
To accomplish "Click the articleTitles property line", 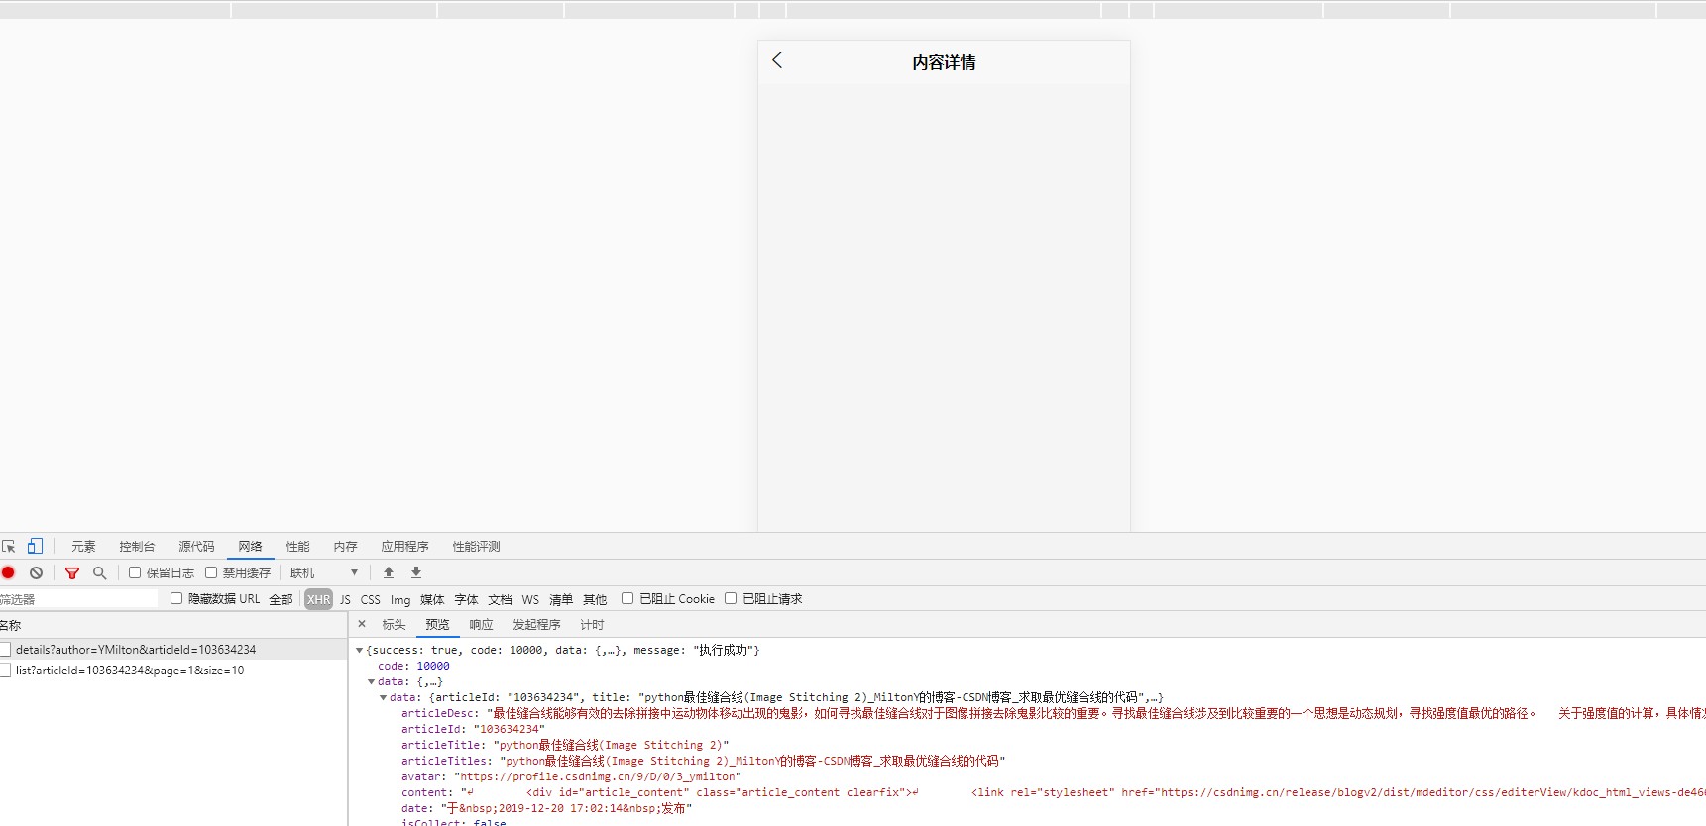I will click(x=703, y=761).
